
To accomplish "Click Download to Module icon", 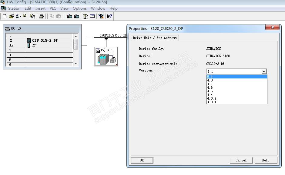I will tap(69, 16).
